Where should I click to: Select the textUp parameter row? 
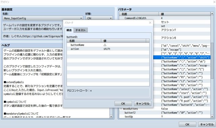click(x=165, y=117)
